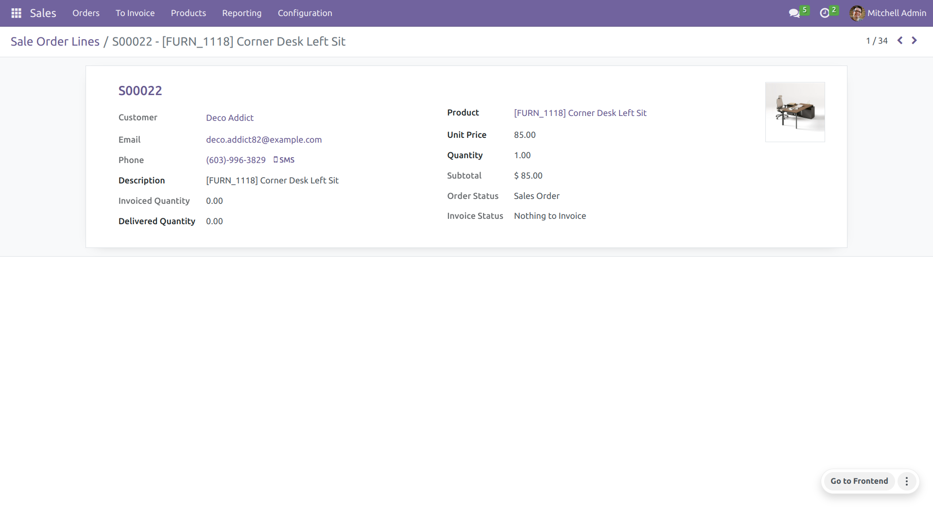This screenshot has height=524, width=933.
Task: Open the Corner Desk Left Sit product link
Action: [580, 113]
